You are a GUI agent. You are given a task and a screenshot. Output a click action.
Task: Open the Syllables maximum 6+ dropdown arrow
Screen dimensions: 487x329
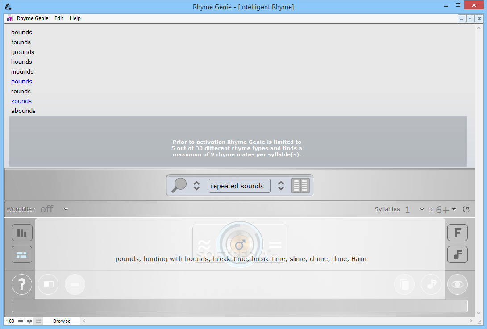(454, 209)
